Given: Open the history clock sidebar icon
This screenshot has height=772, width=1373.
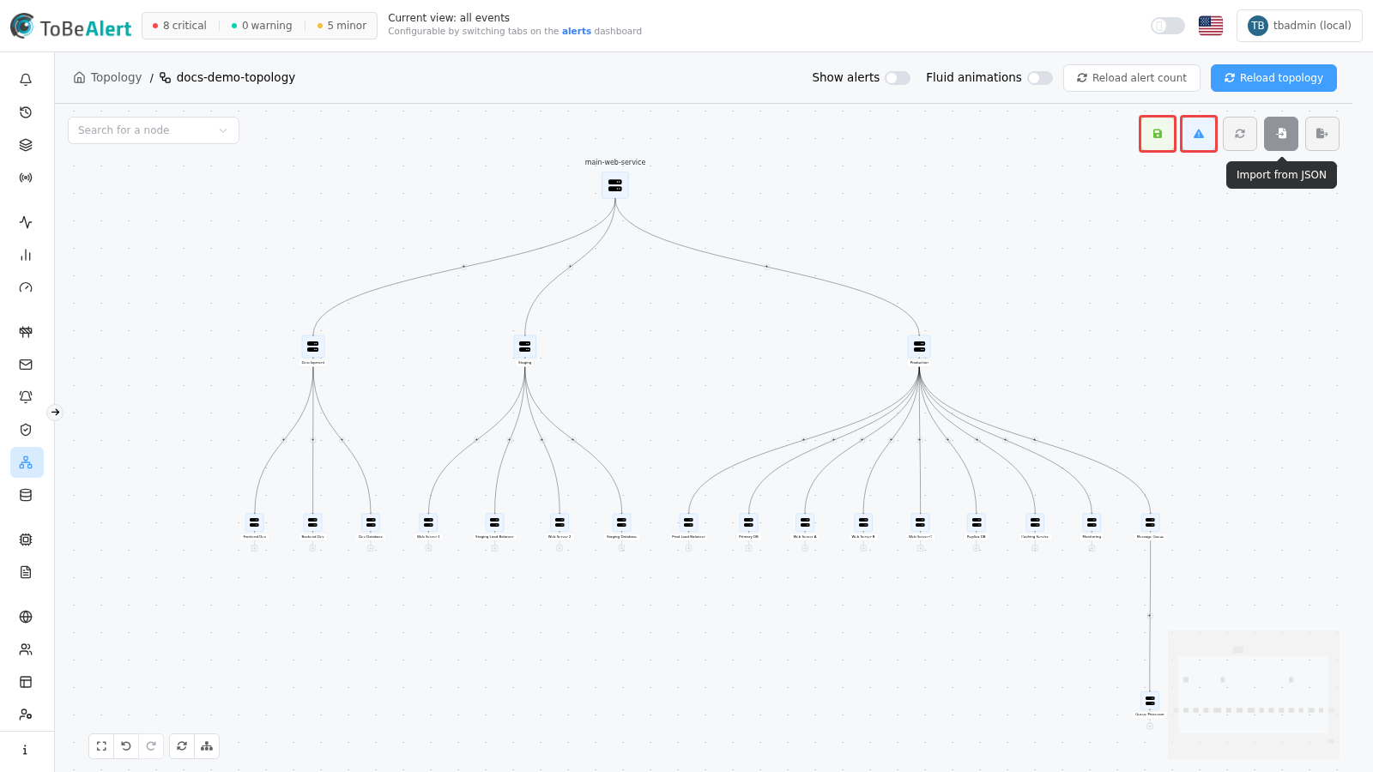Looking at the screenshot, I should 26,112.
